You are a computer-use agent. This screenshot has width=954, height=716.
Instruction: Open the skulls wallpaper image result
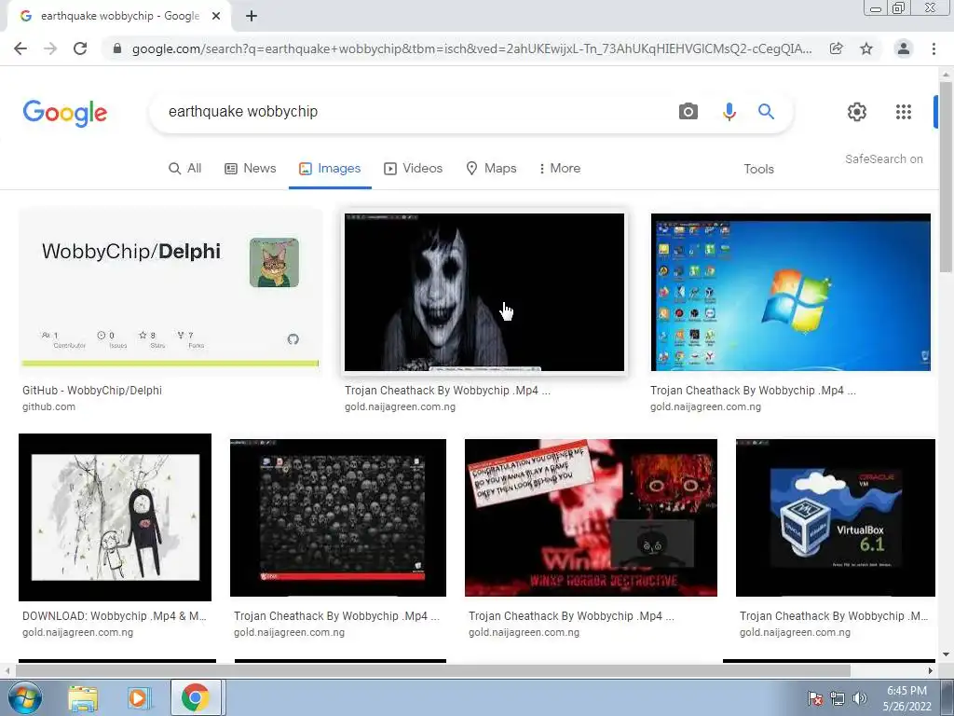[x=338, y=517]
